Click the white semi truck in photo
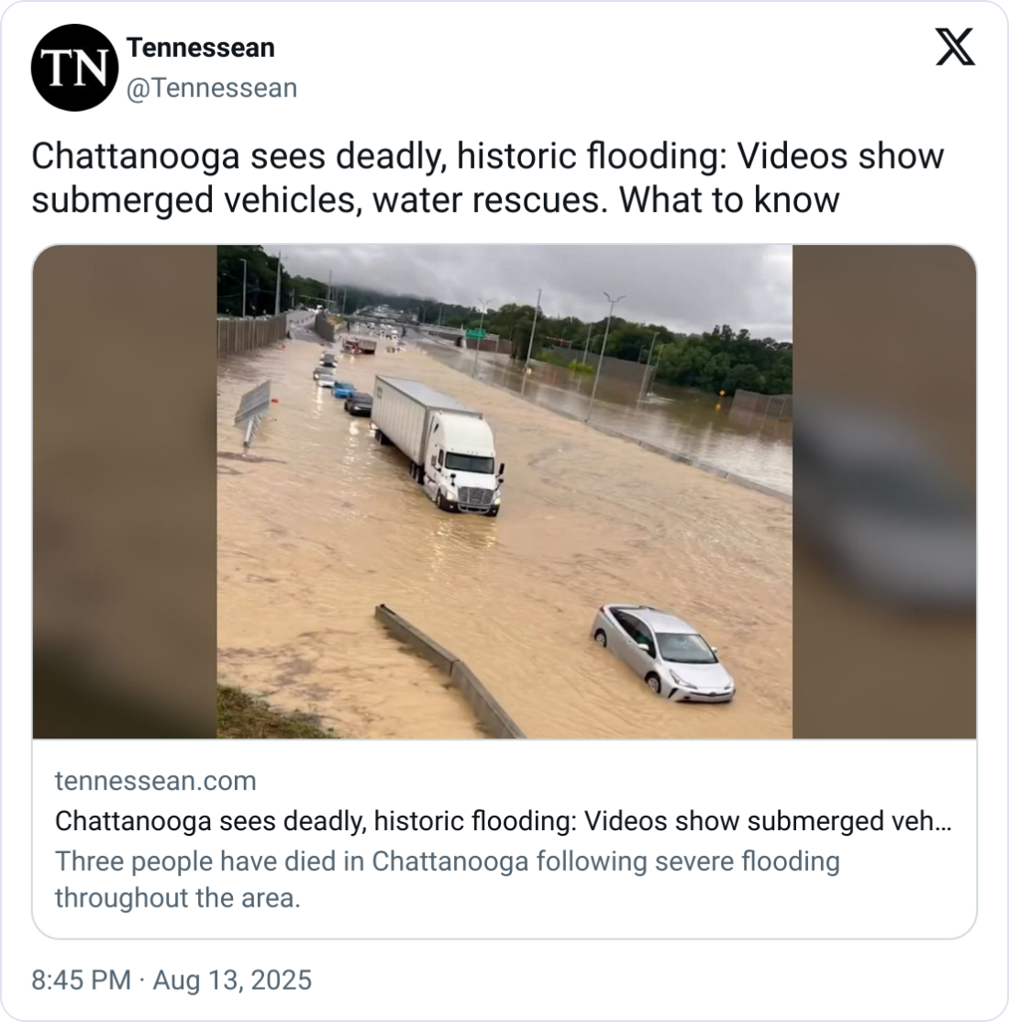The width and height of the screenshot is (1009, 1022). pos(437,445)
